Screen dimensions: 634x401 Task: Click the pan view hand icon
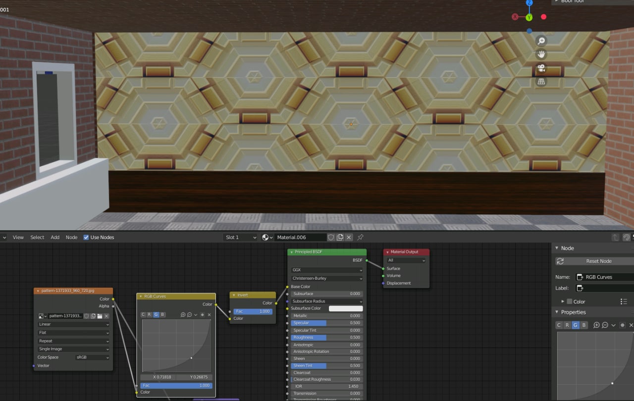coord(541,54)
